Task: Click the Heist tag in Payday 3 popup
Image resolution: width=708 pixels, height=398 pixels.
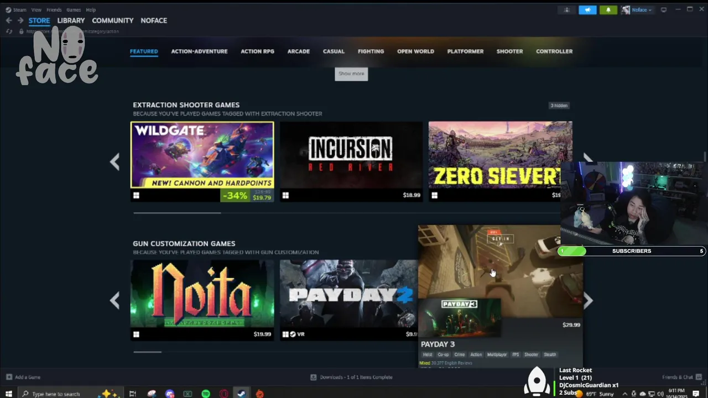Action: (428, 355)
